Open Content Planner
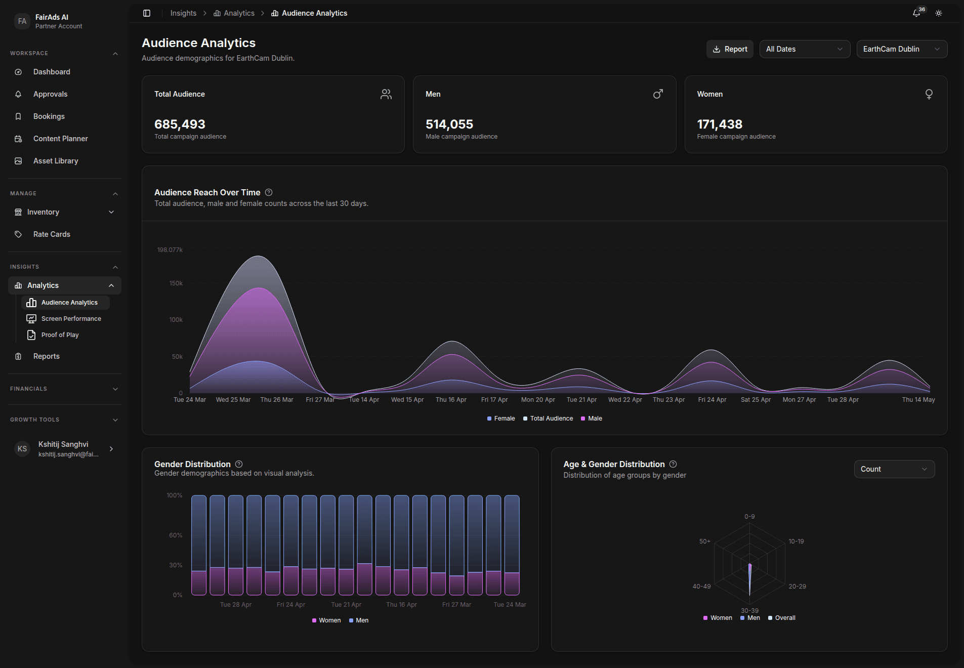 point(65,139)
